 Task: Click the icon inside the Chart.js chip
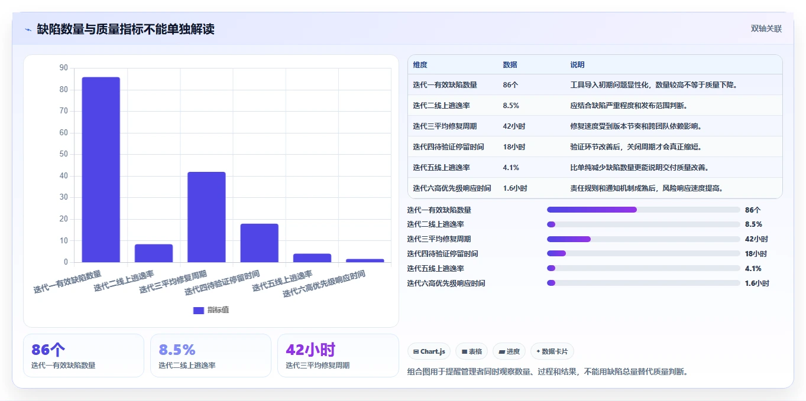(416, 351)
